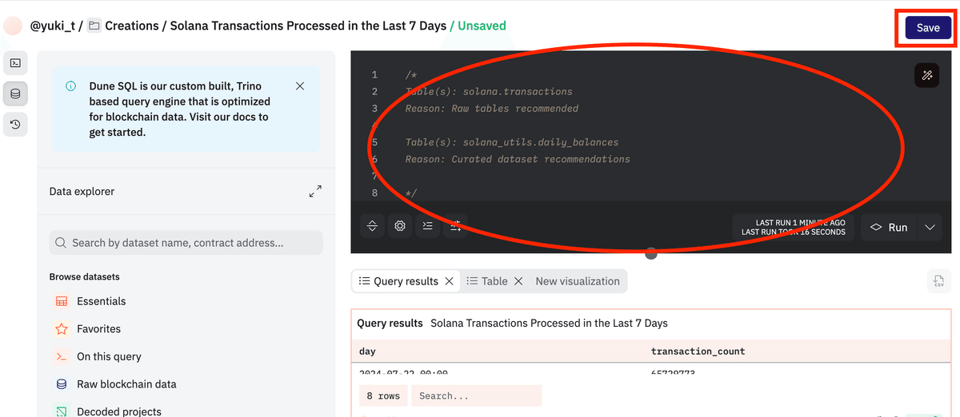Open the Run options dropdown arrow
960x417 pixels.
930,228
